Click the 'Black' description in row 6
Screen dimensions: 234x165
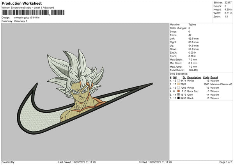(190, 98)
